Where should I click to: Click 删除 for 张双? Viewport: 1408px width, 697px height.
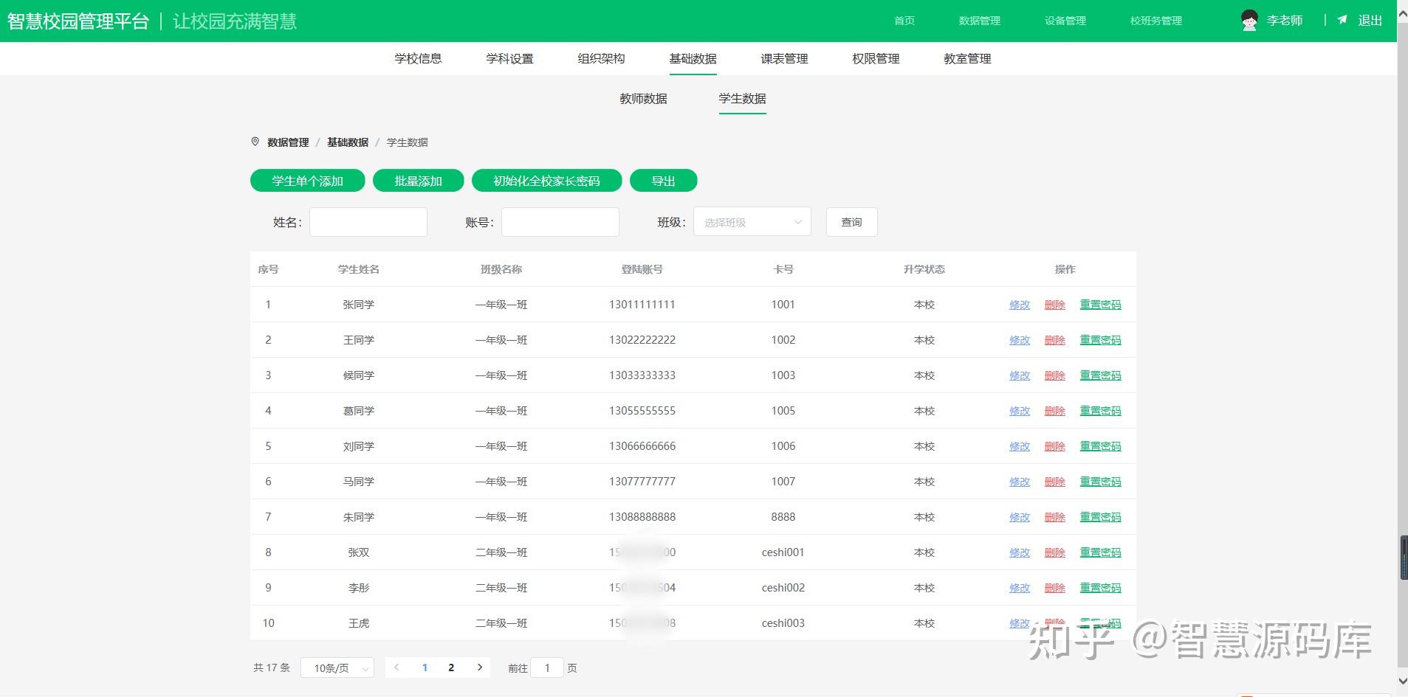pyautogui.click(x=1055, y=552)
